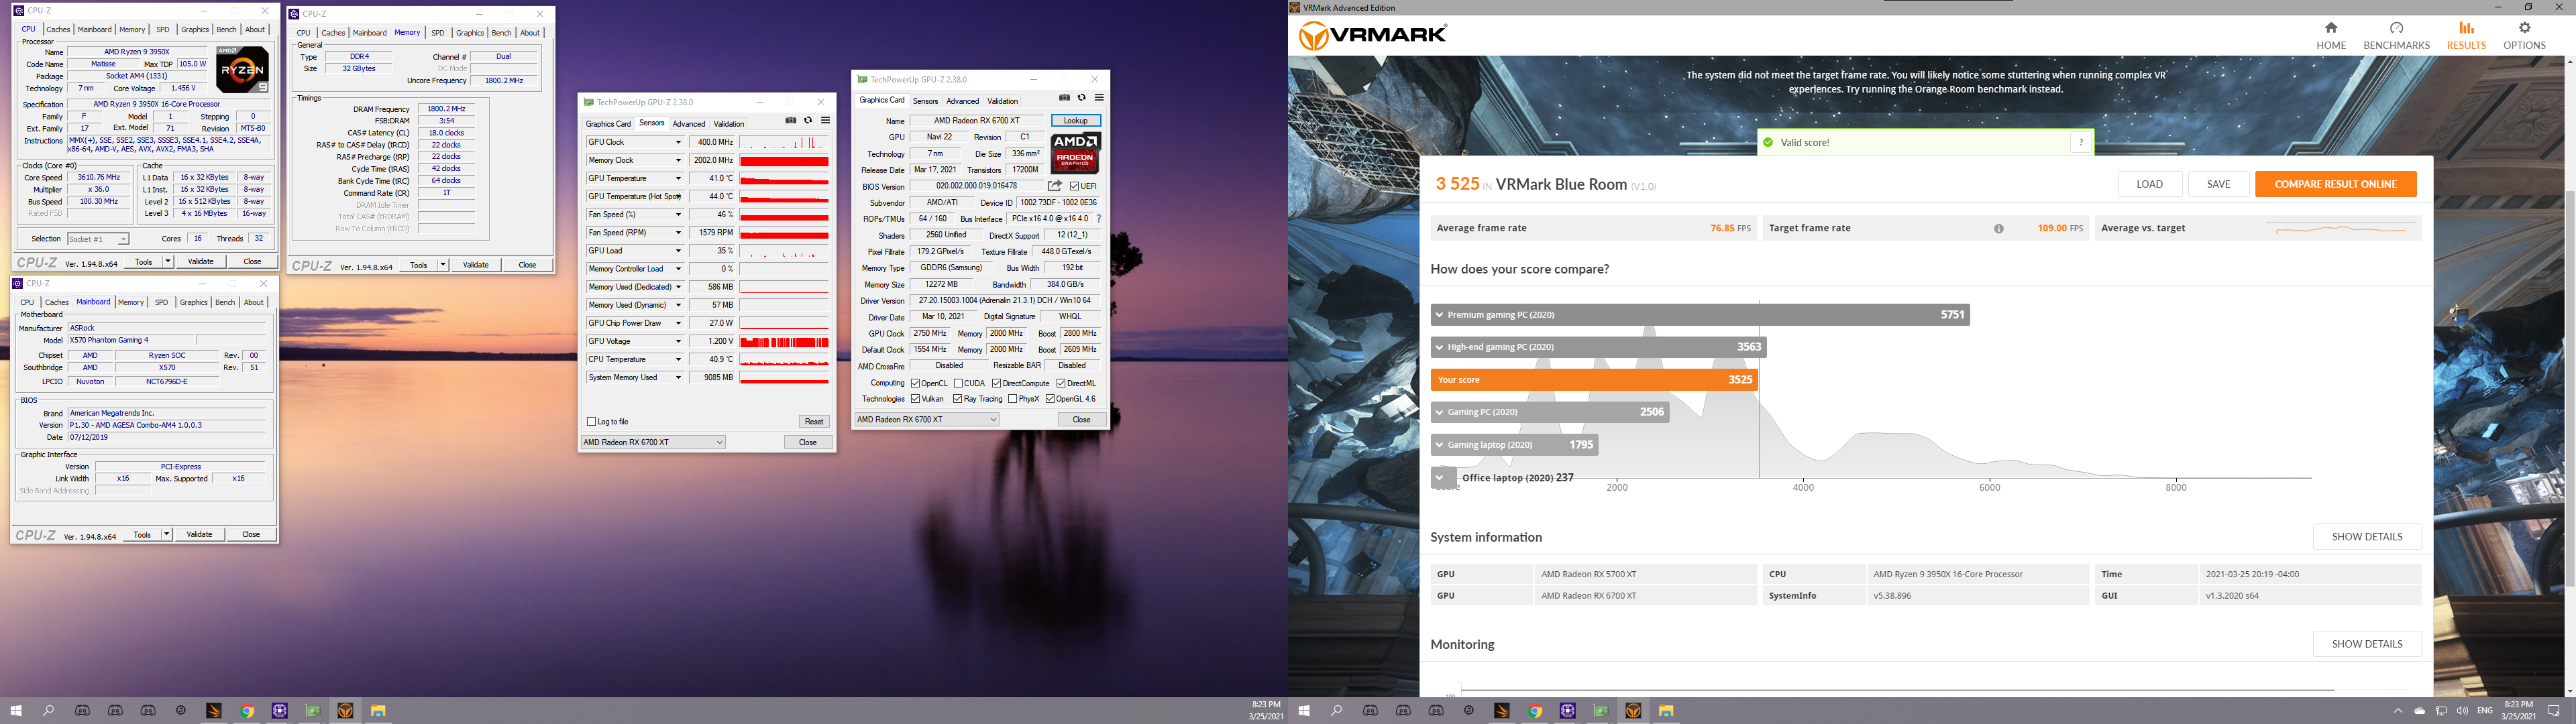Open the VRMark RESULTS icon
The width and height of the screenshot is (2576, 724).
coord(2466,28)
